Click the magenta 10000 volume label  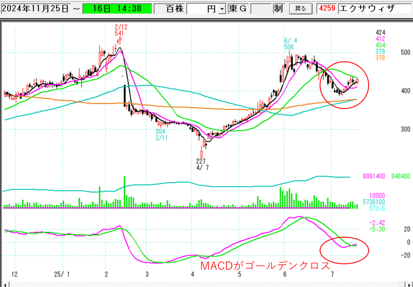point(377,195)
